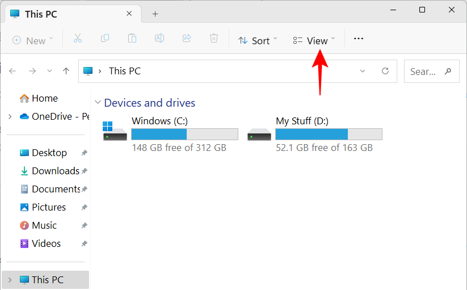This screenshot has width=467, height=290.
Task: Open OneDrive in the navigation pane
Action: (54, 116)
